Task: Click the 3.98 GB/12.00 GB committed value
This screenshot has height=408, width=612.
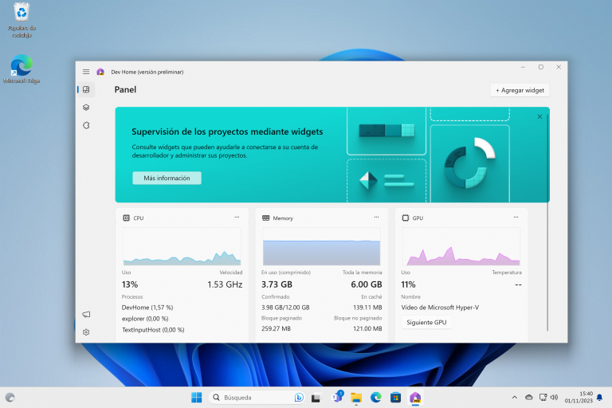Action: point(285,308)
